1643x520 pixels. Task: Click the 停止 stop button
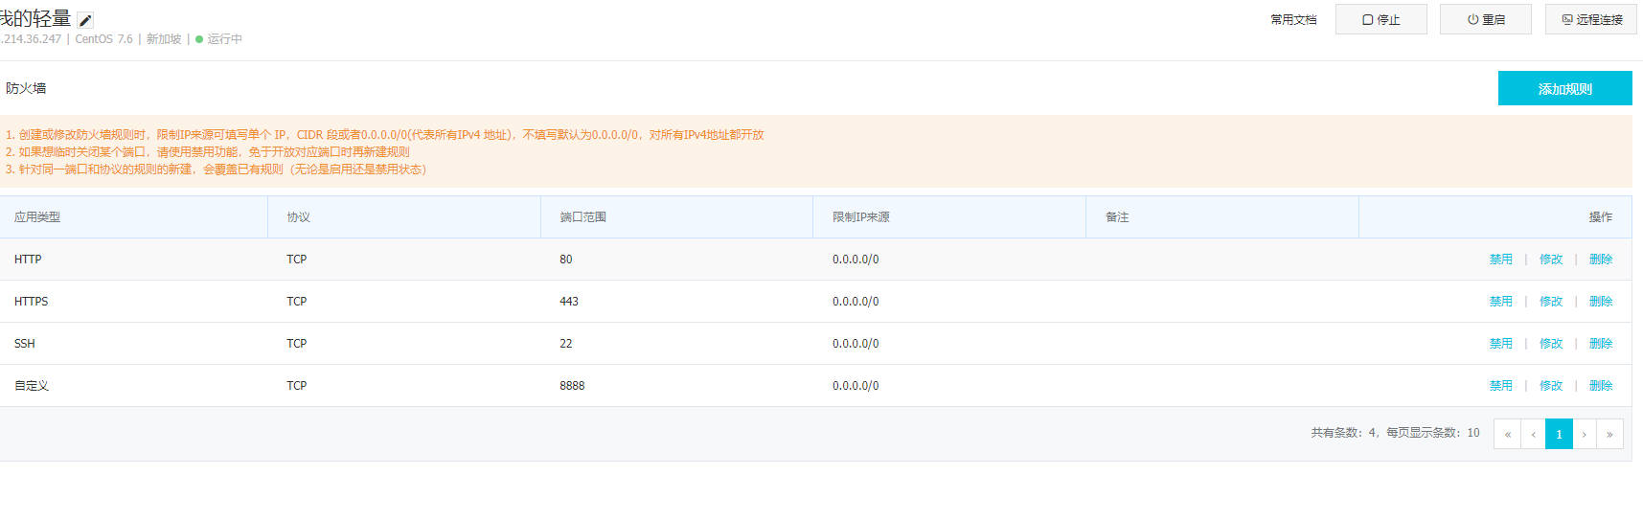pyautogui.click(x=1381, y=19)
